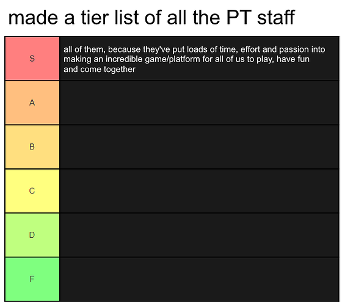Click the red S tier label
This screenshot has height=305, width=342.
click(32, 59)
